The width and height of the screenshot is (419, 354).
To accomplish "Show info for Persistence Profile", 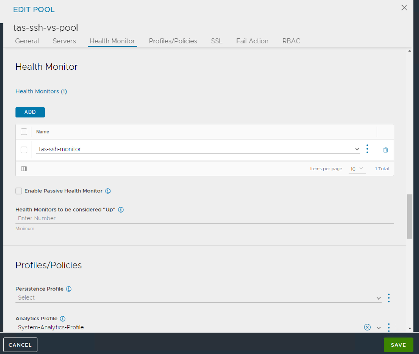I will click(69, 289).
